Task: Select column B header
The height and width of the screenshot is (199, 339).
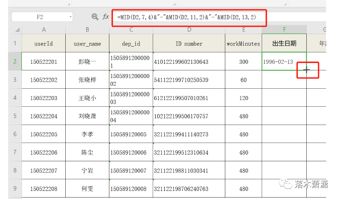Action: 87,30
